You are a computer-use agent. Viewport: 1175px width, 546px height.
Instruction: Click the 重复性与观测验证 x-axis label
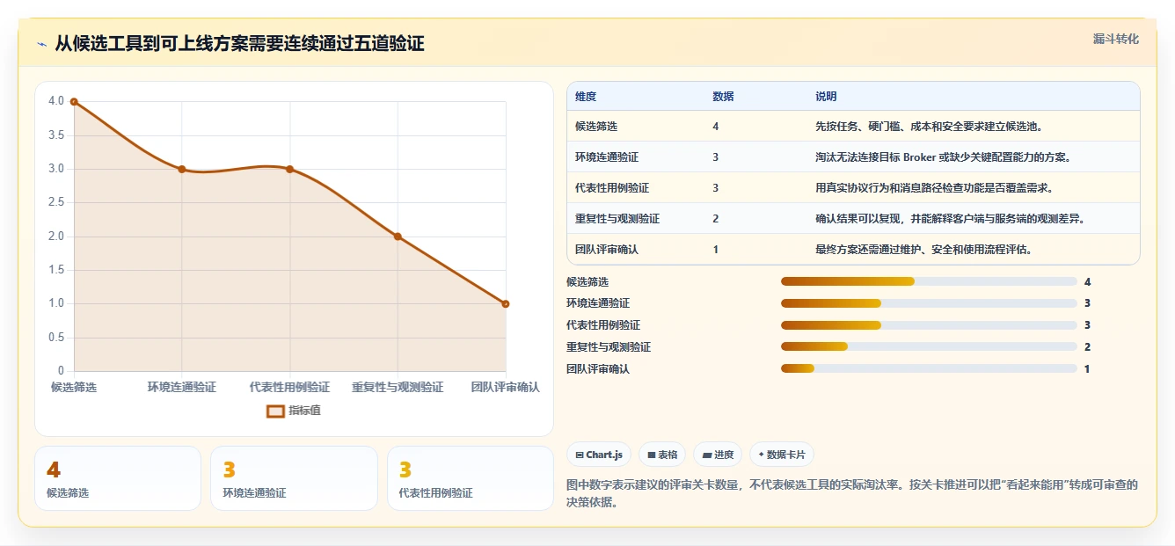[398, 387]
